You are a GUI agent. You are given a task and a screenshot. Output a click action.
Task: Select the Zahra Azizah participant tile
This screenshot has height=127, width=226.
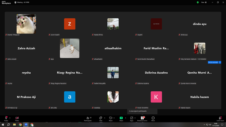pyautogui.click(x=26, y=48)
